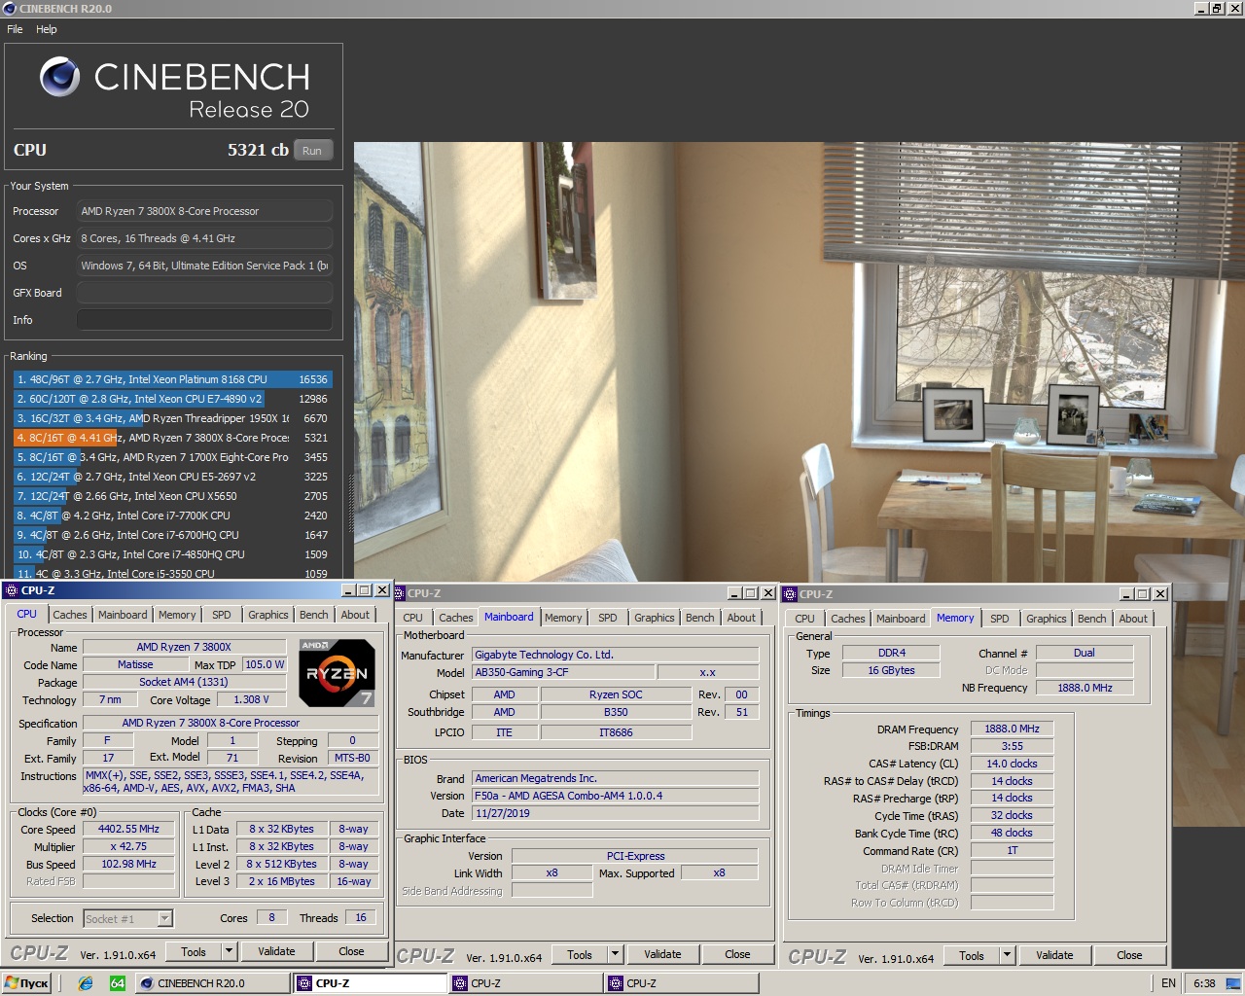Switch to Mainboard tab in CPU-Z timings window
This screenshot has width=1245, height=996.
pos(901,619)
